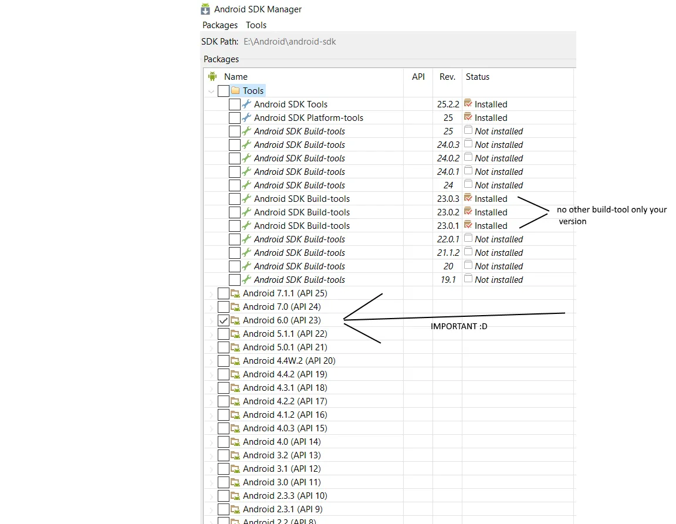Expand the Android 4.4.2 (API 19) group
The image size is (676, 524).
(x=211, y=375)
